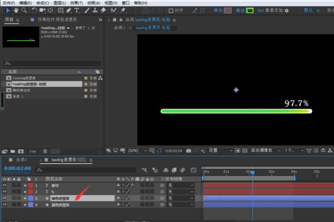Delete selected item with trash icon
The width and height of the screenshot is (334, 222).
45,151
